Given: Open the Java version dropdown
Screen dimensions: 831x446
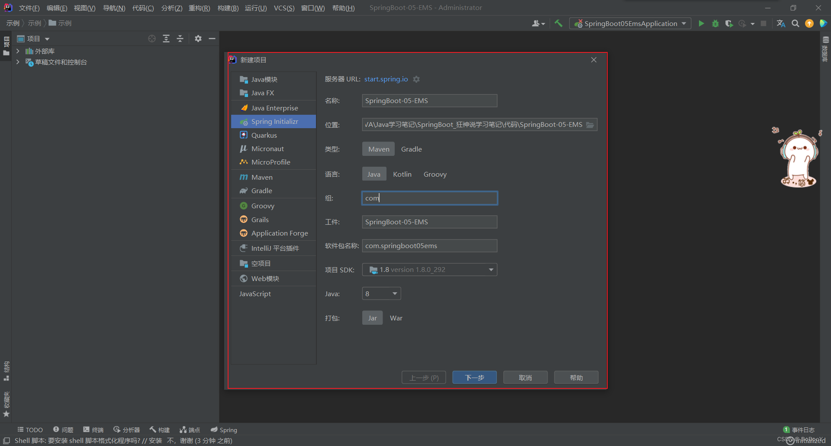Looking at the screenshot, I should click(381, 294).
